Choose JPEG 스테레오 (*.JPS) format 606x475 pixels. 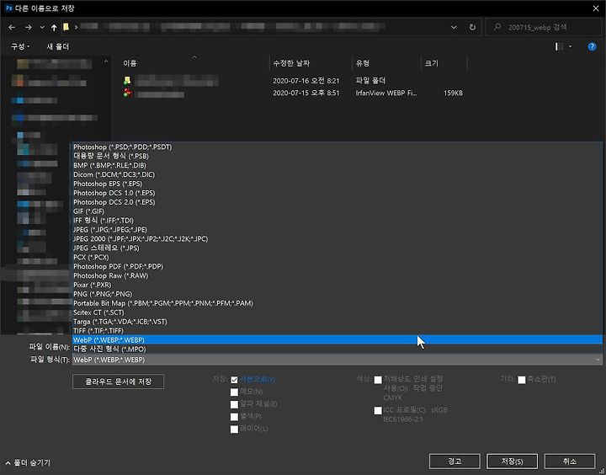click(338, 248)
